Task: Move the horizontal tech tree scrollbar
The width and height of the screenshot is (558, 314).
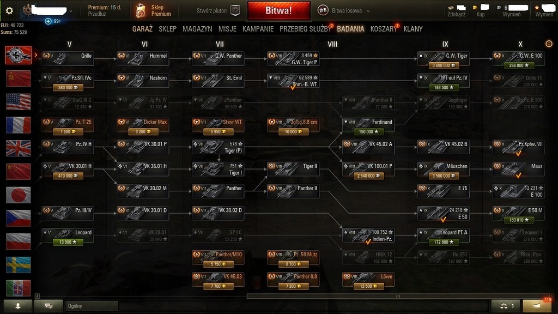Action: (398, 296)
